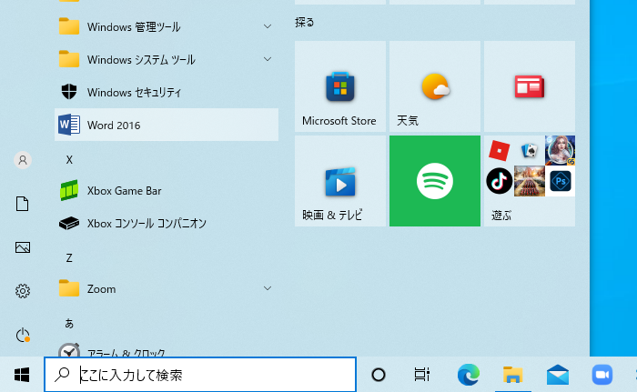Open the Windows 管理ツール folder
Image resolution: width=637 pixels, height=392 pixels.
click(167, 26)
